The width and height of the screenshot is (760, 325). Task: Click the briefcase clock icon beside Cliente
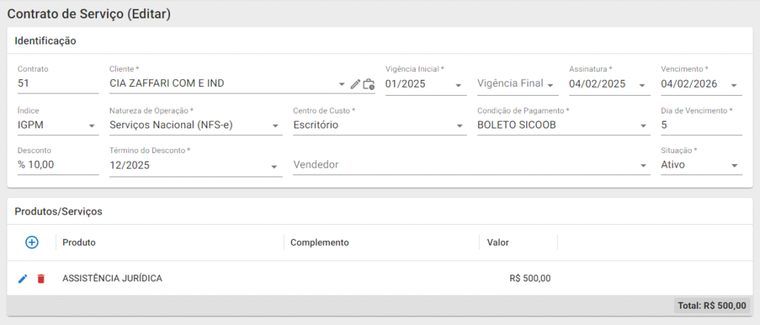(x=369, y=85)
